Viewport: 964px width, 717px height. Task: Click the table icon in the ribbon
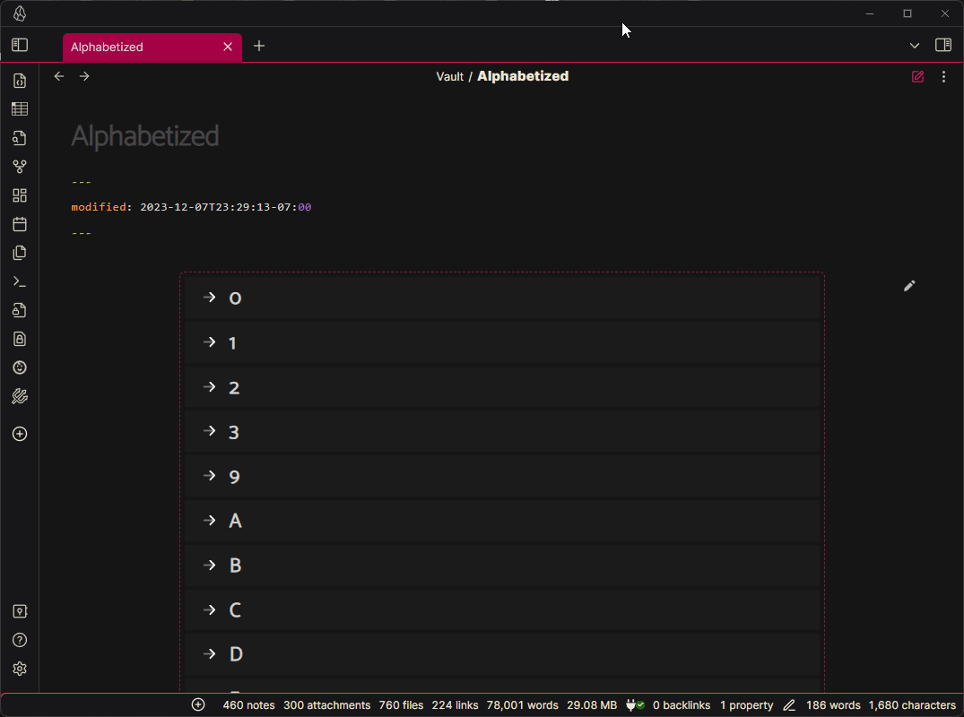point(20,109)
